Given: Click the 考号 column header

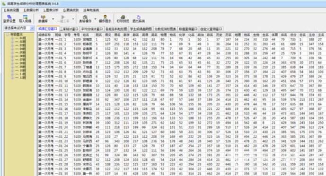Looking at the screenshot, I should pos(77,35).
